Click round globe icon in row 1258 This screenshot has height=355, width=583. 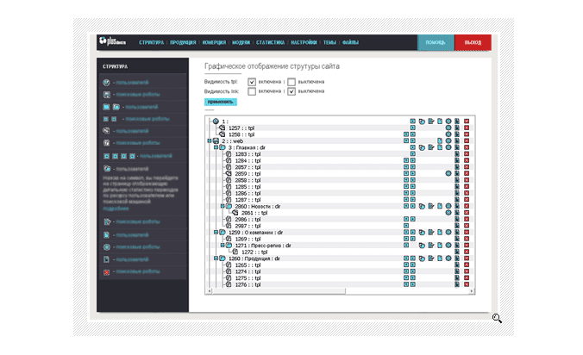(x=448, y=134)
